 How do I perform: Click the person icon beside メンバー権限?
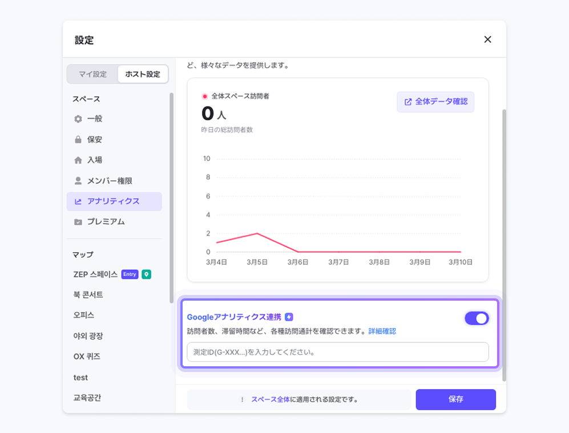pyautogui.click(x=78, y=181)
